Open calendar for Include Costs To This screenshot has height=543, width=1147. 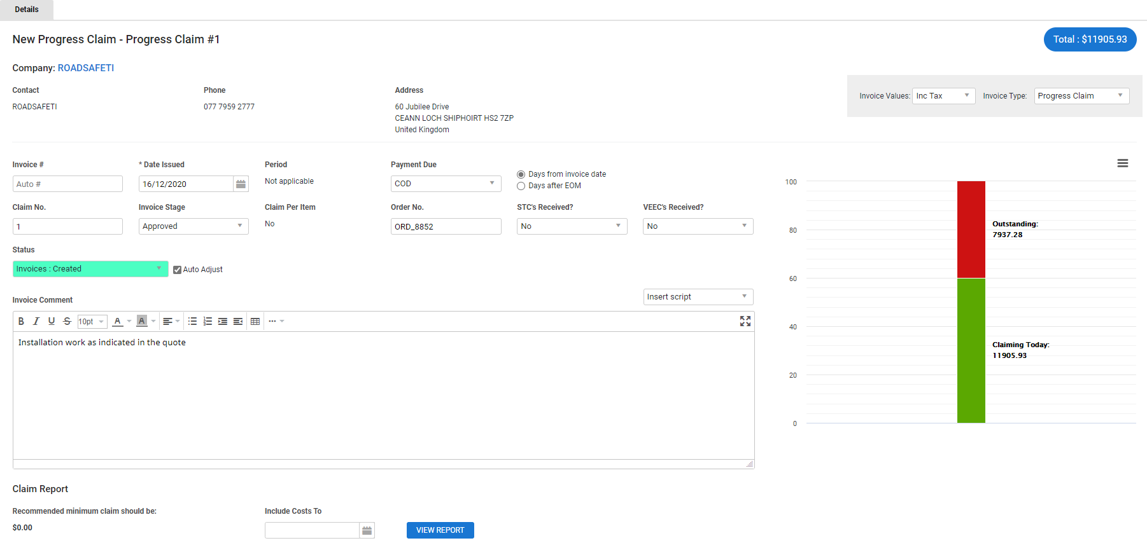click(x=367, y=530)
